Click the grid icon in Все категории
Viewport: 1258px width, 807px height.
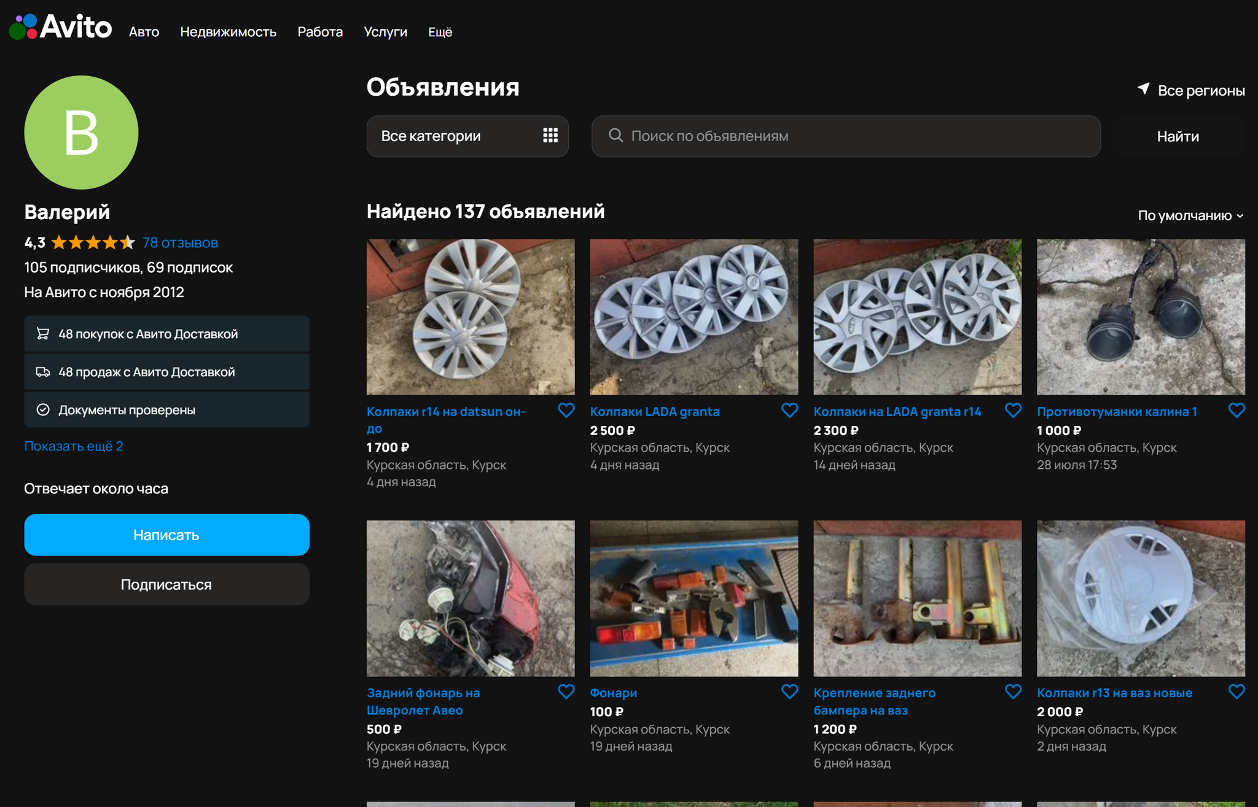pyautogui.click(x=550, y=136)
